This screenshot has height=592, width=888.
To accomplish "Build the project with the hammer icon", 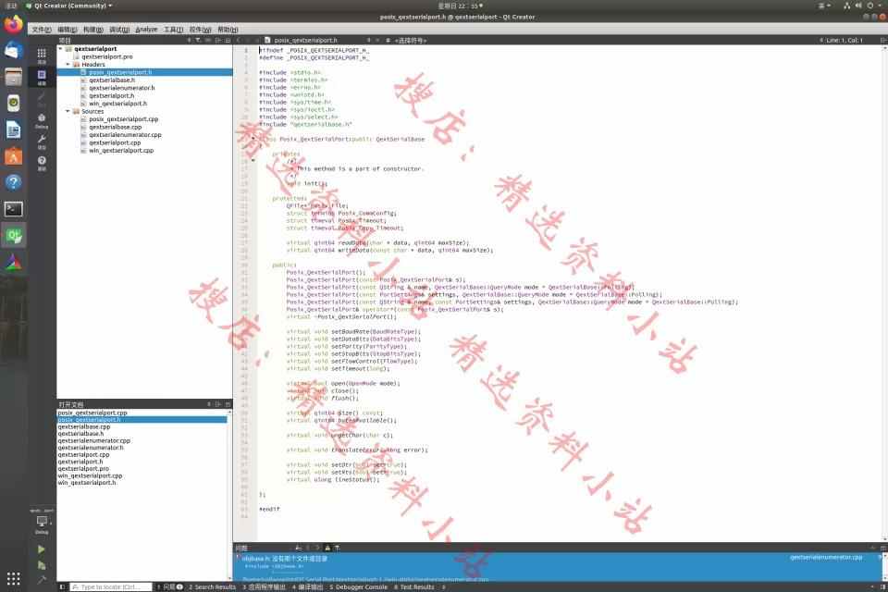I will click(x=42, y=580).
